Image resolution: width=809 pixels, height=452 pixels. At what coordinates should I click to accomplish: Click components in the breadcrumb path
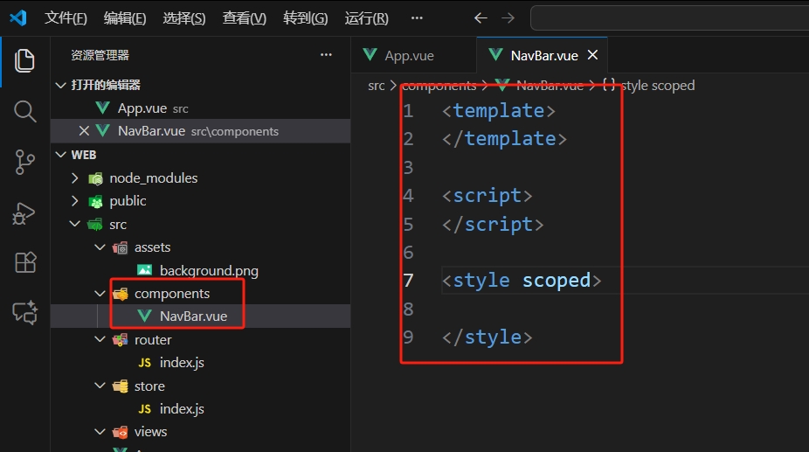click(439, 86)
